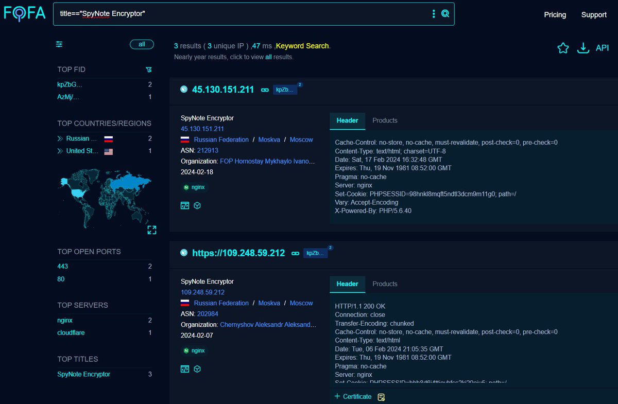The height and width of the screenshot is (404, 618).
Task: Open the three-dot options in search bar
Action: [x=434, y=13]
